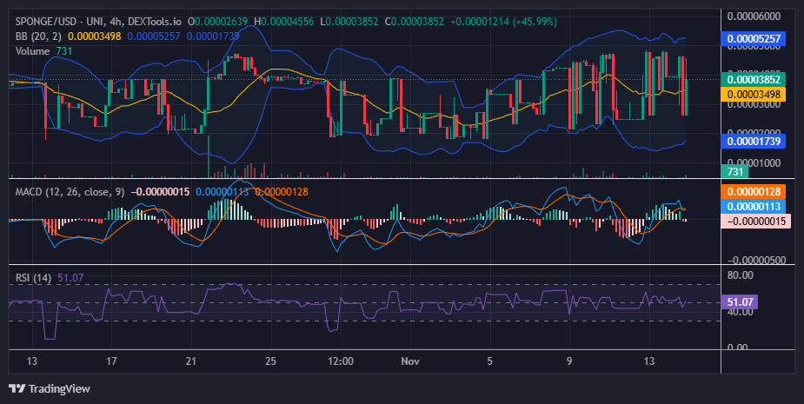Viewport: 804px width, 404px height.
Task: Click the MACD histogram tag -0.00000015
Action: (756, 221)
